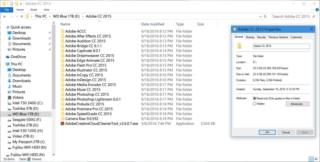The width and height of the screenshot is (320, 162).
Task: Click the search magnifier icon
Action: click(314, 16)
